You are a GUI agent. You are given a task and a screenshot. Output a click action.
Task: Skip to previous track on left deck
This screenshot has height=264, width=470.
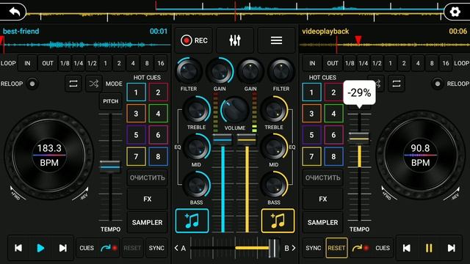tap(18, 248)
